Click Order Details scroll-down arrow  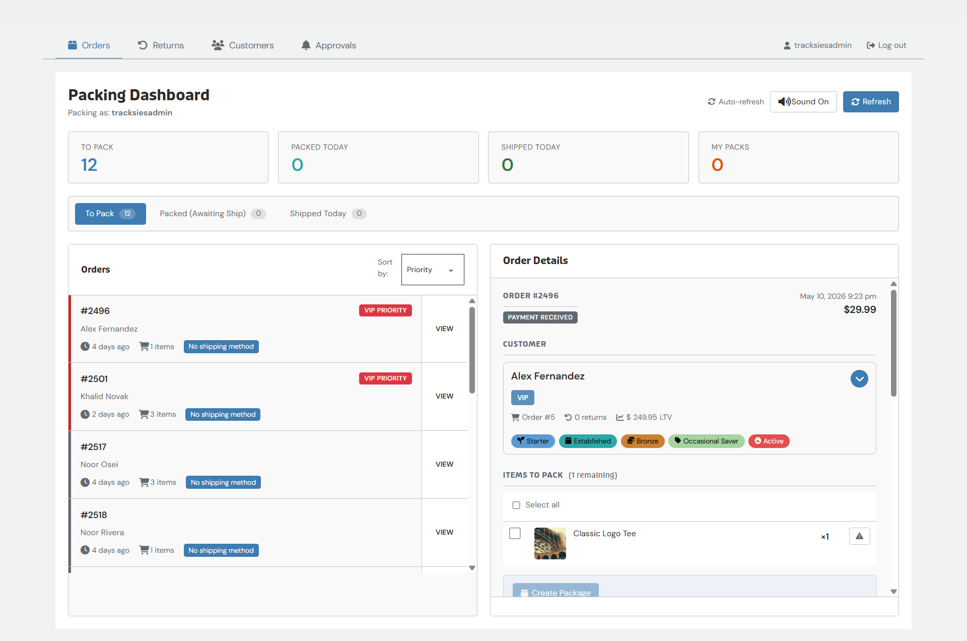[893, 592]
